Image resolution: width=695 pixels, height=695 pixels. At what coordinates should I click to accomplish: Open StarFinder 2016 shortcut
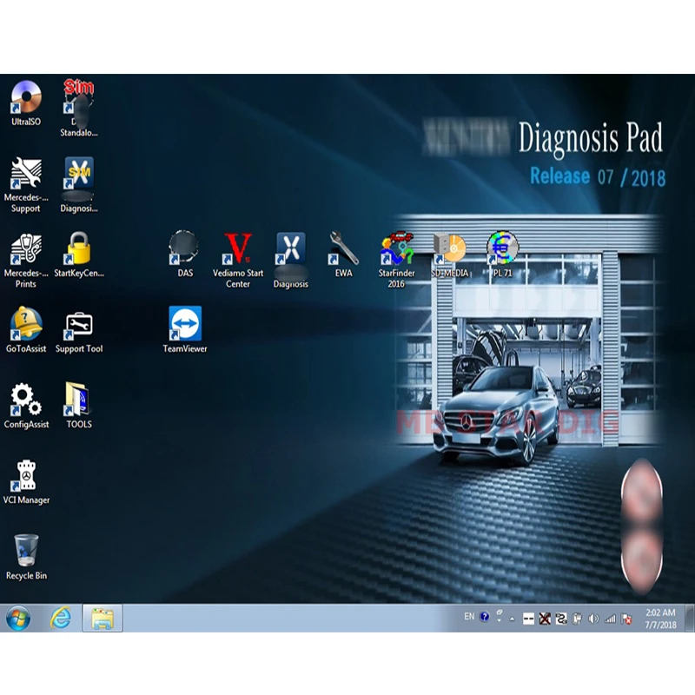click(397, 260)
